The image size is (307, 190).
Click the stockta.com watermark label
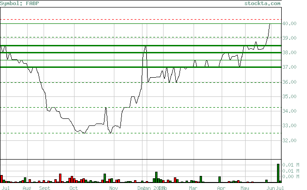(x=262, y=3)
